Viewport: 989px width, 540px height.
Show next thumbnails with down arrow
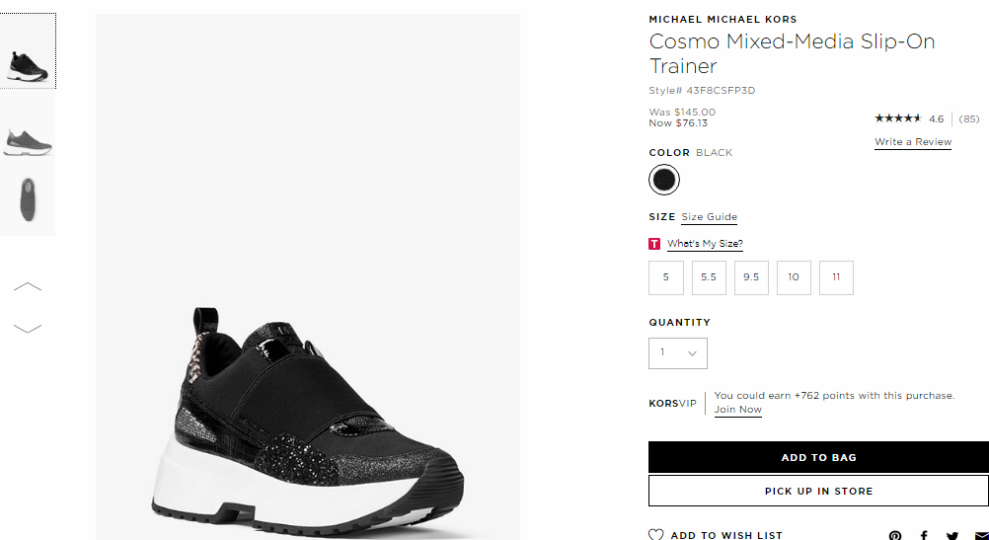27,328
